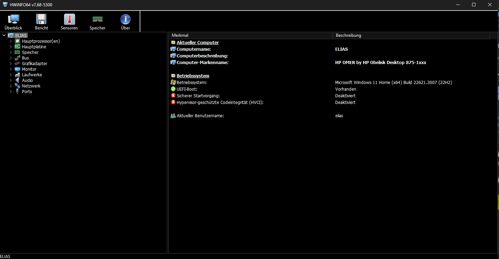
Task: Click the Beschreibung column header
Action: click(411, 35)
